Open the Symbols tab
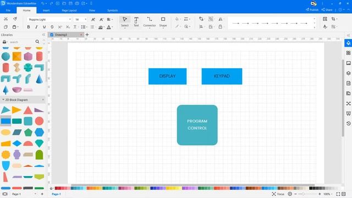Viewport: 352px width, 198px height. pos(112,10)
